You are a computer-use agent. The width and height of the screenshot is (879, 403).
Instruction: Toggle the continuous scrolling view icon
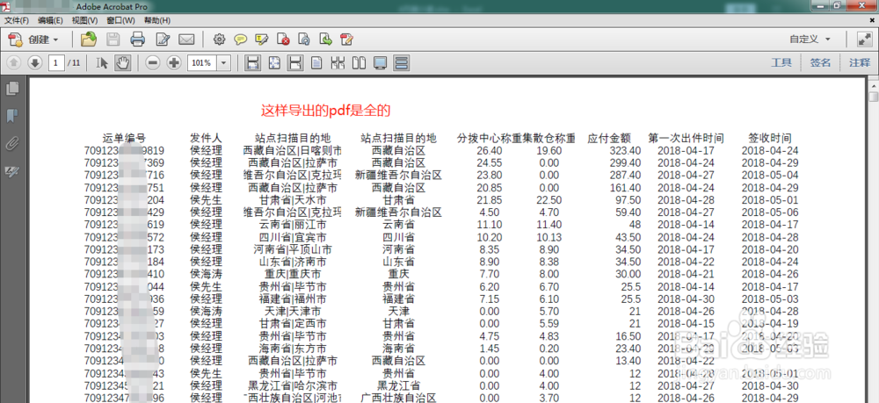[402, 62]
